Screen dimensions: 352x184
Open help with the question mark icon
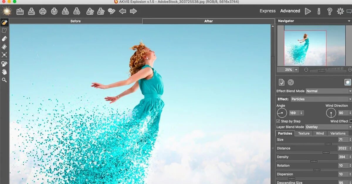330,11
